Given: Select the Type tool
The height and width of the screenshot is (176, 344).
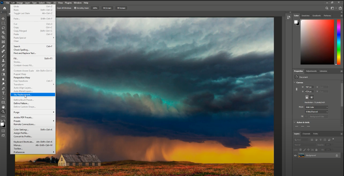Looking at the screenshot, I should 3,93.
